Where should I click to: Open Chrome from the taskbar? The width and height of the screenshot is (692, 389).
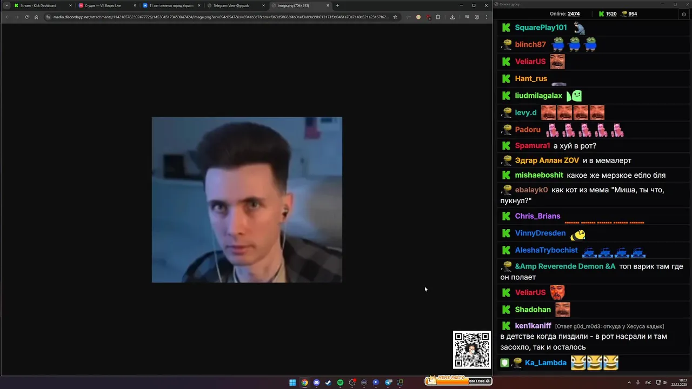point(304,383)
